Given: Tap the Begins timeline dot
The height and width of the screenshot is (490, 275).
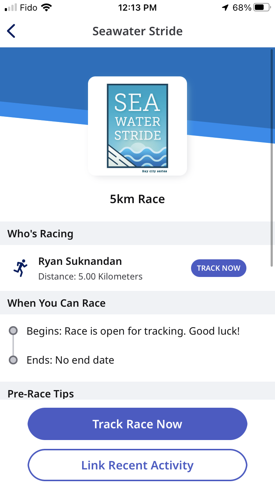Looking at the screenshot, I should click(13, 331).
